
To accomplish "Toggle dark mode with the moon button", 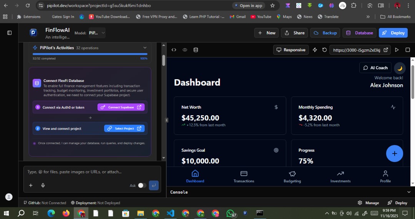I will pyautogui.click(x=400, y=68).
